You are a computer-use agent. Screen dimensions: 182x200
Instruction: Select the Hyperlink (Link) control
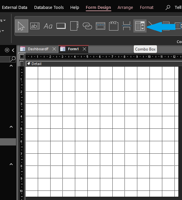click(x=87, y=26)
